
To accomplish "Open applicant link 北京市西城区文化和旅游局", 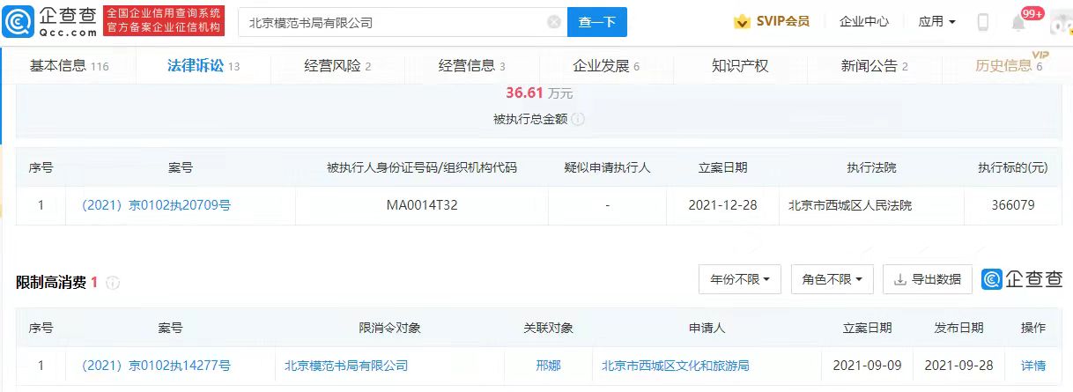I will click(x=676, y=366).
